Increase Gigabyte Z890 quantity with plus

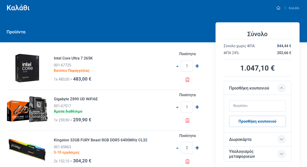click(197, 107)
